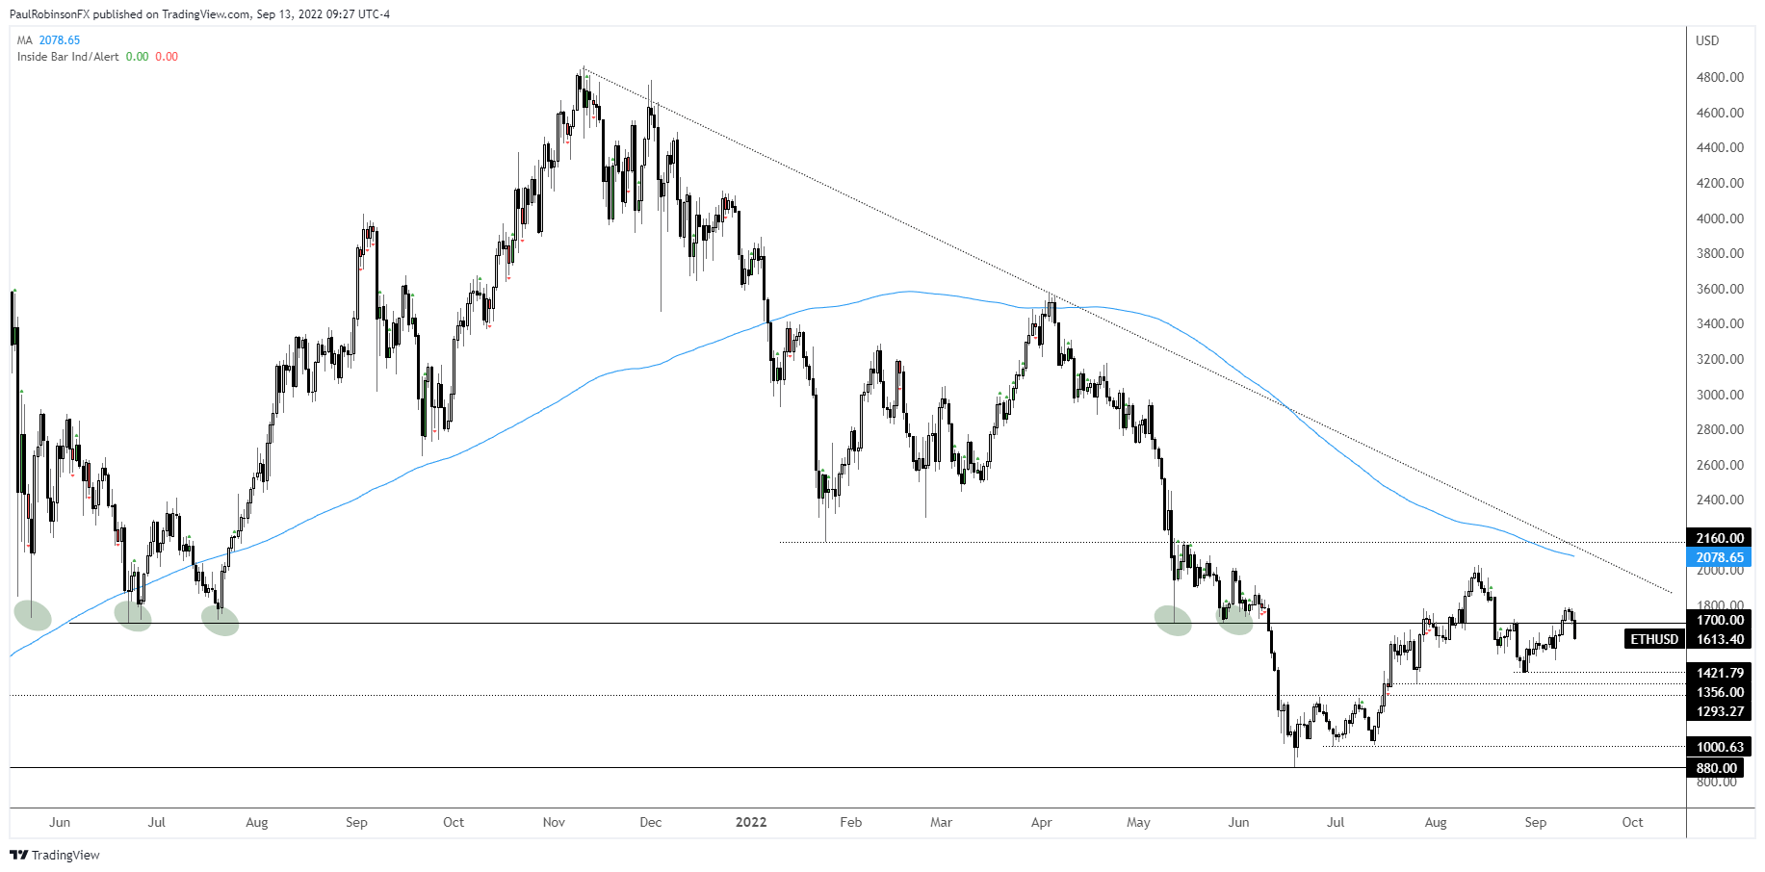Select the Inside Bar Ind/Alert indicator label
The width and height of the screenshot is (1765, 872).
68,57
